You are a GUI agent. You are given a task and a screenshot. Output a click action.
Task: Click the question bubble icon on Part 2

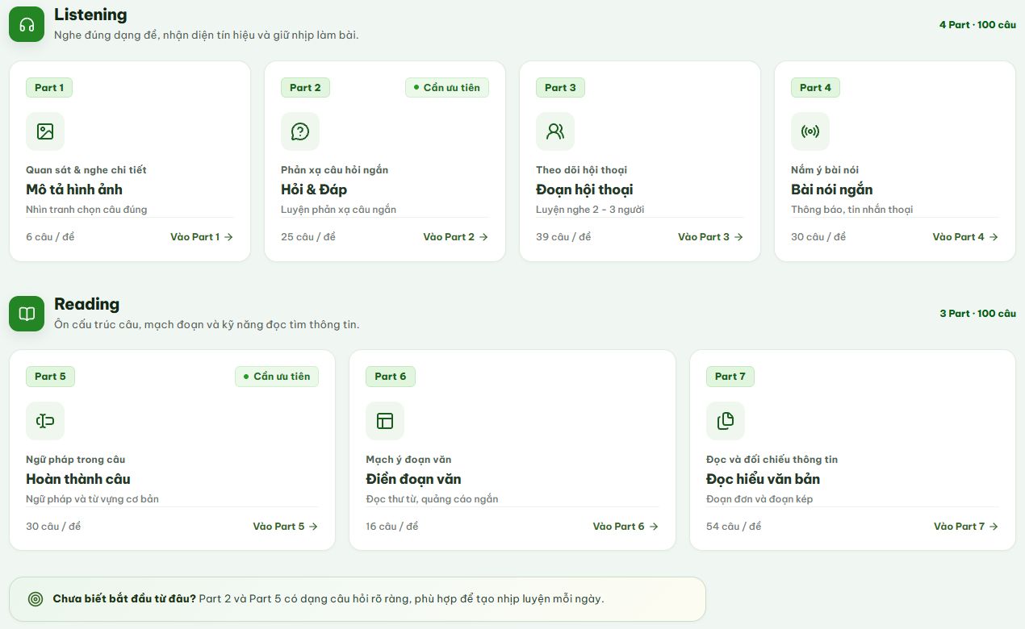pyautogui.click(x=300, y=131)
